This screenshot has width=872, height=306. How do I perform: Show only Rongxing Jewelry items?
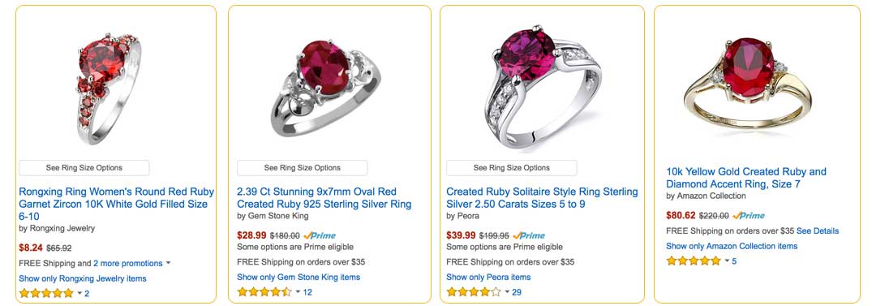[82, 278]
